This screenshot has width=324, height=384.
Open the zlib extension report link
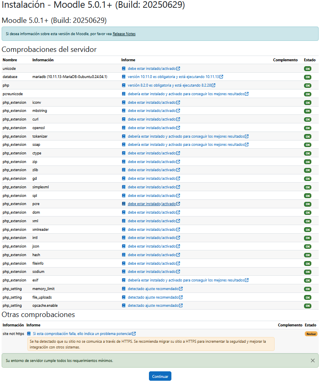coord(152,170)
